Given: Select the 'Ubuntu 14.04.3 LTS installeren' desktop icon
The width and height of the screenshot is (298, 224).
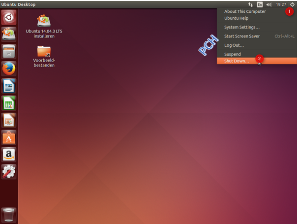Looking at the screenshot, I should 44,26.
